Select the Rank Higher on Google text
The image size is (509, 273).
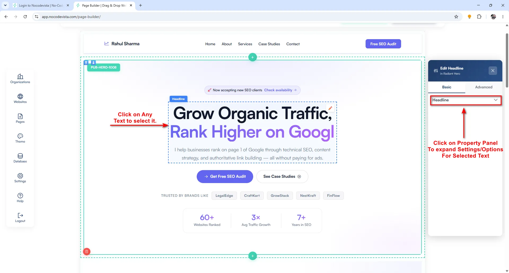click(x=252, y=132)
